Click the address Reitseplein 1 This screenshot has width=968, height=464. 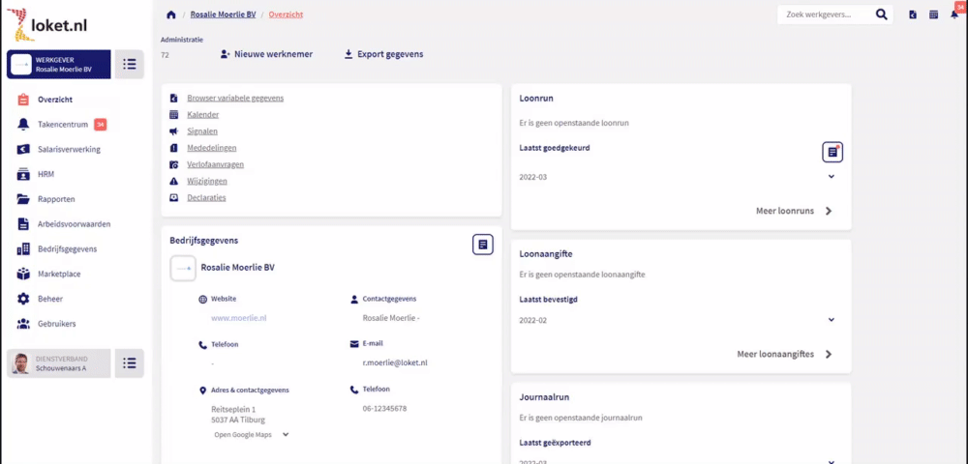[x=234, y=409]
